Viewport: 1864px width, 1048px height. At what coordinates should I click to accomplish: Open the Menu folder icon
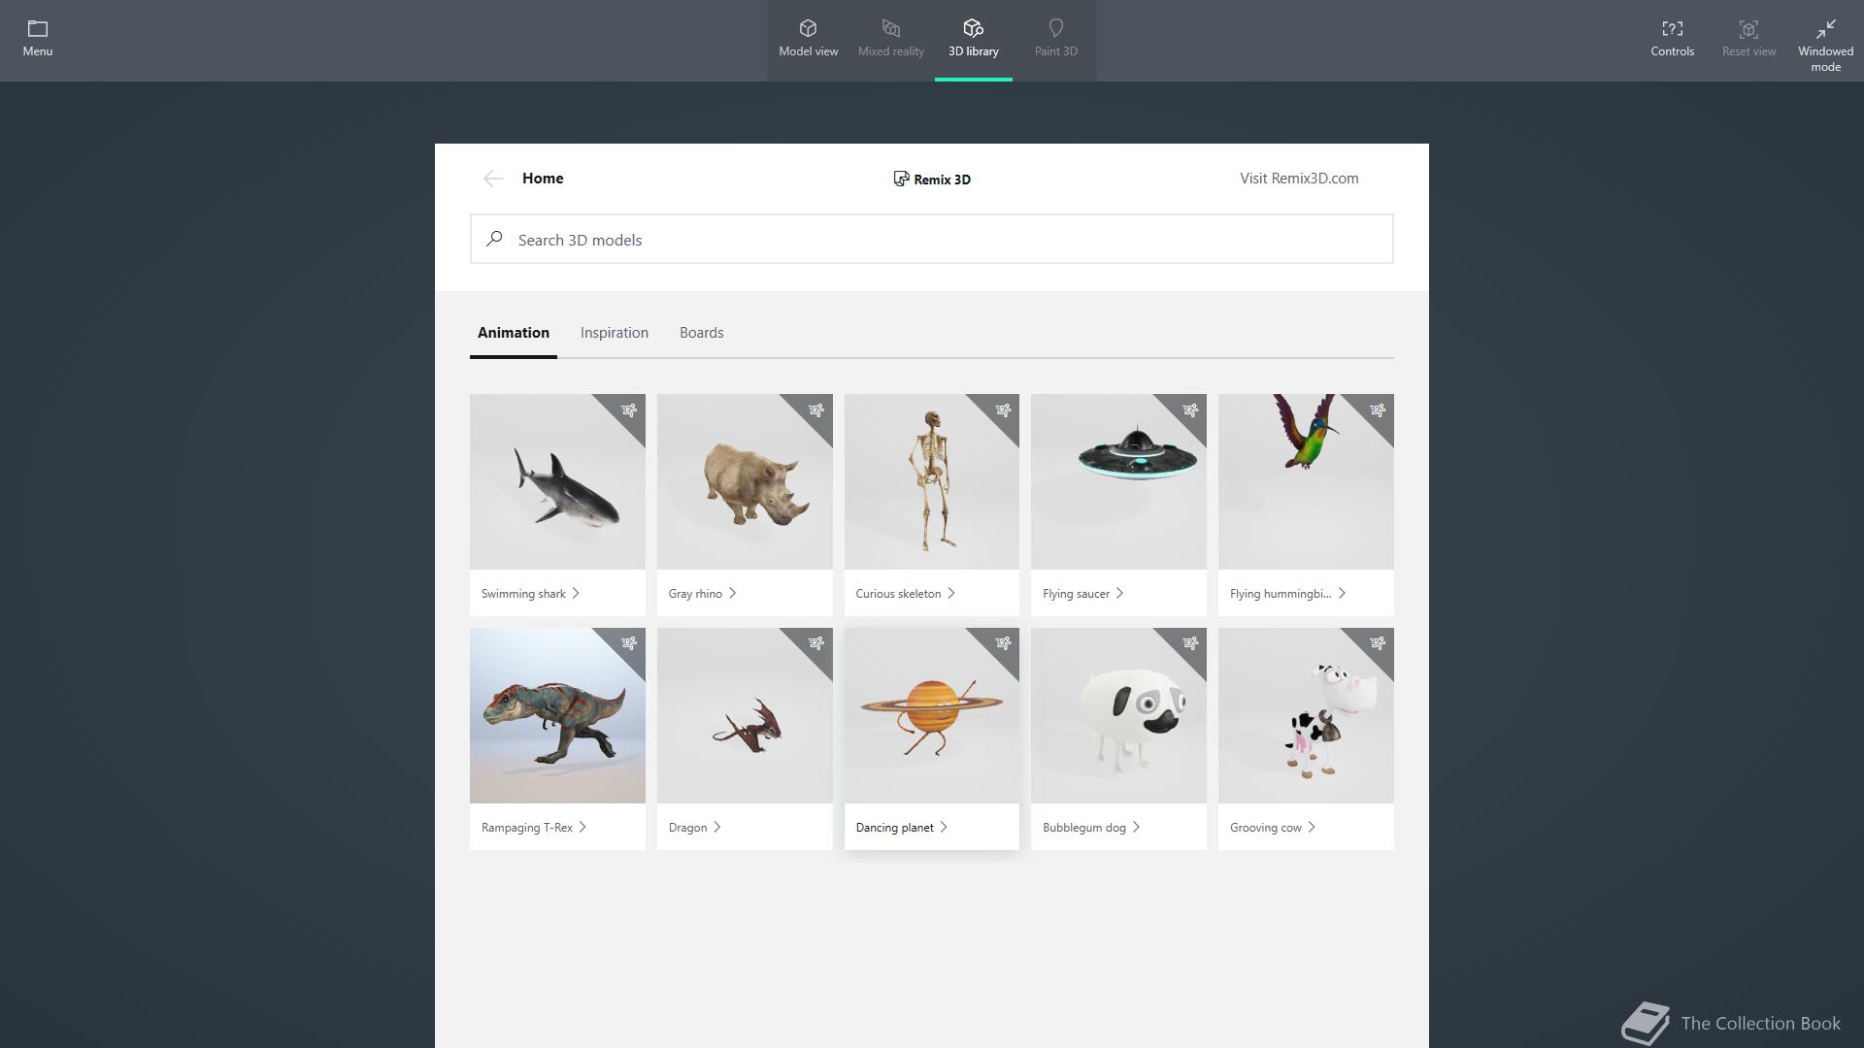[x=38, y=29]
